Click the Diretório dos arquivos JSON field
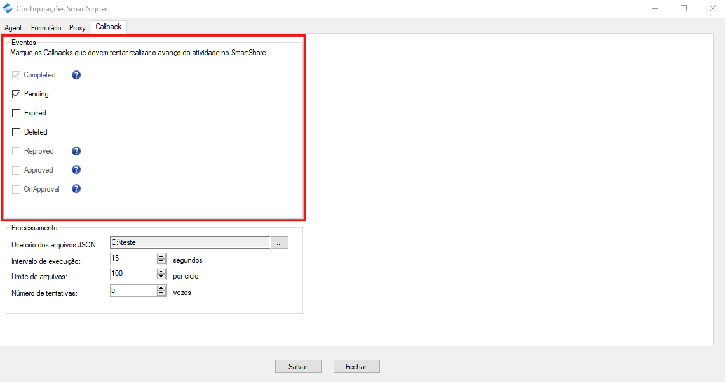The width and height of the screenshot is (725, 382). click(x=189, y=242)
